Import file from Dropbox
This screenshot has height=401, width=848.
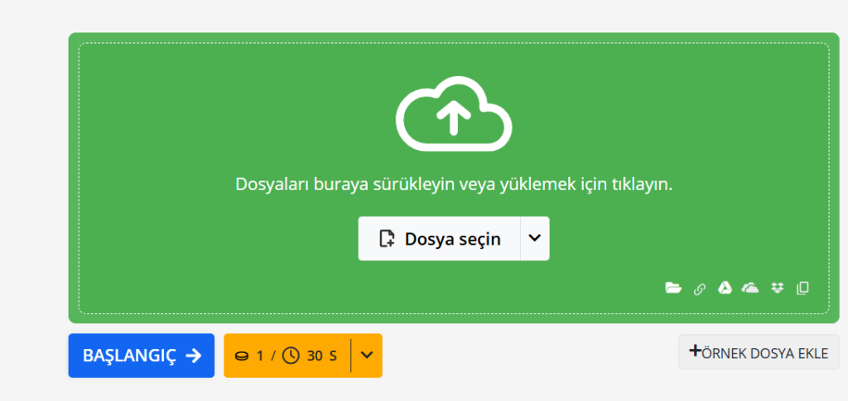tap(777, 288)
